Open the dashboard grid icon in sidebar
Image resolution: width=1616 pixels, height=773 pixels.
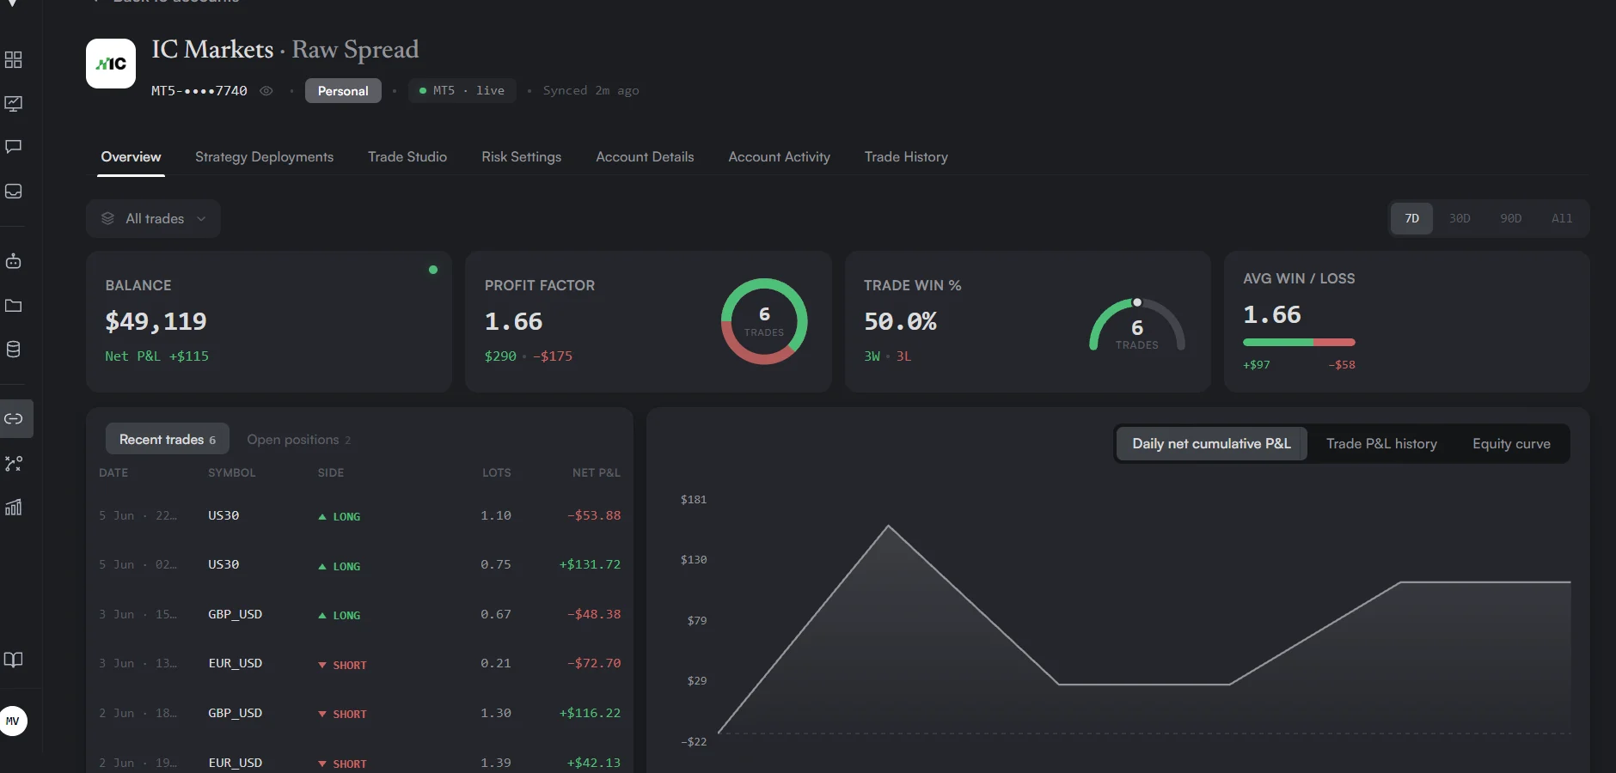coord(14,59)
